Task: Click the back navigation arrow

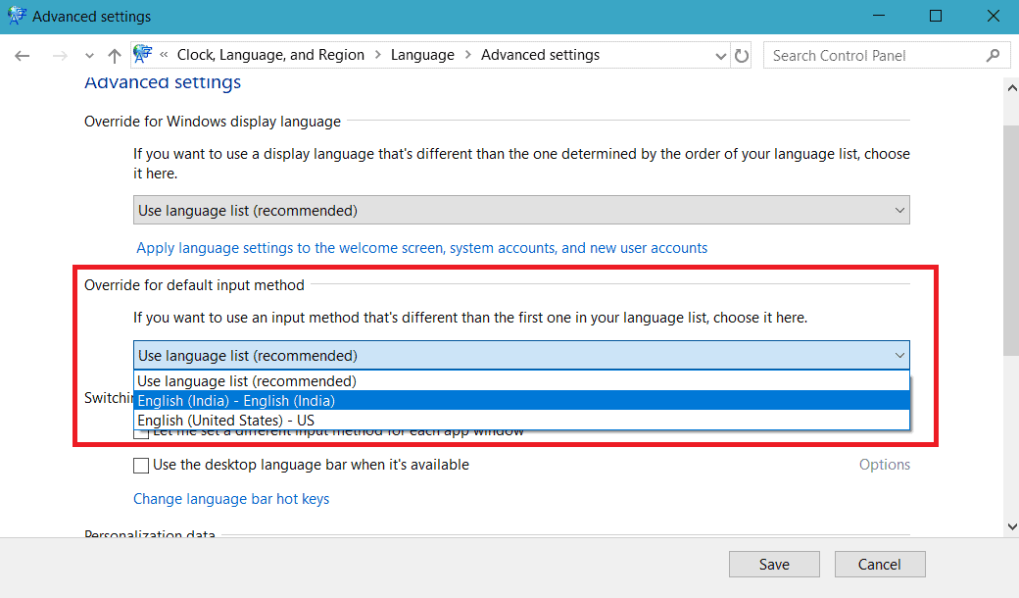Action: (x=22, y=55)
